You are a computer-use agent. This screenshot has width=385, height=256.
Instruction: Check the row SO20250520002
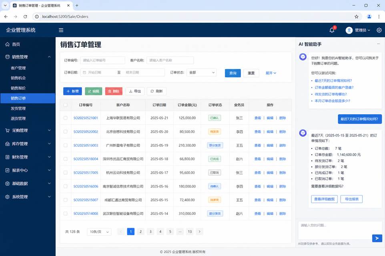pos(65,131)
